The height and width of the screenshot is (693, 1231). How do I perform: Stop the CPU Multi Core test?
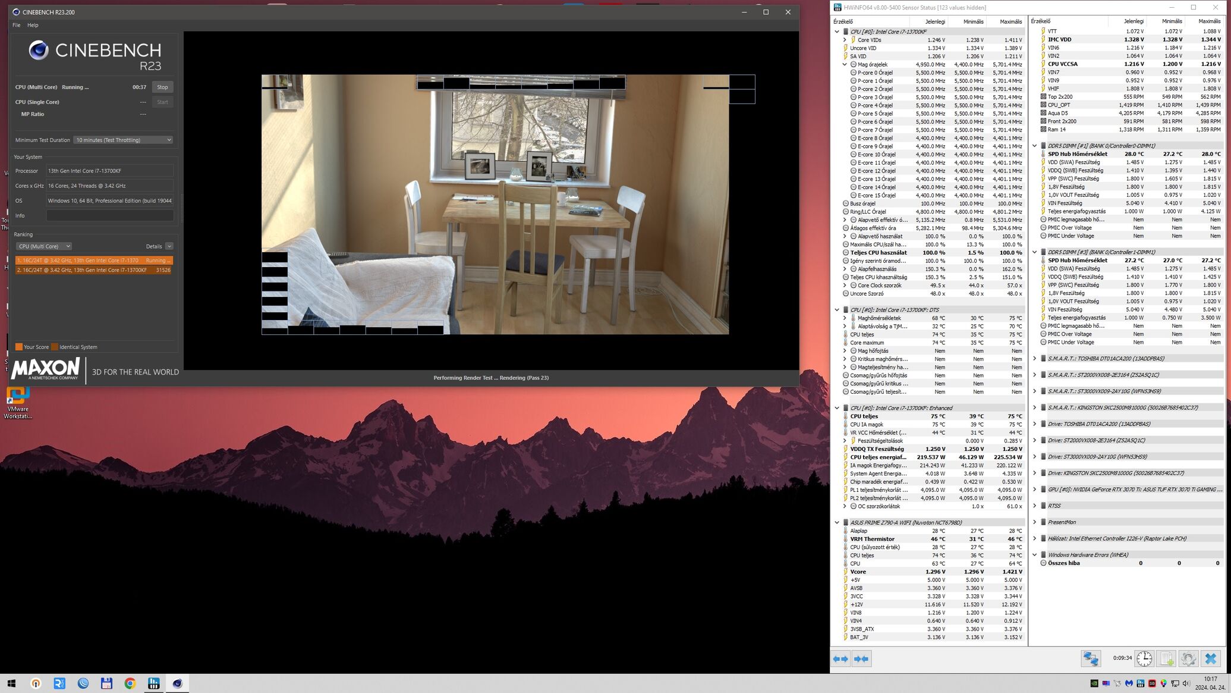pos(162,87)
